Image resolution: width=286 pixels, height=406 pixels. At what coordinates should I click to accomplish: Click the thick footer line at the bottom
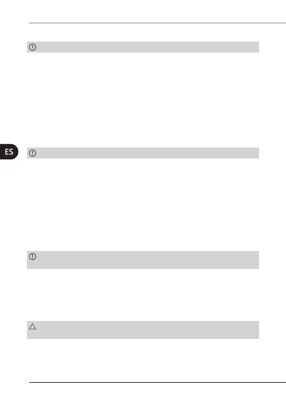pos(157,382)
